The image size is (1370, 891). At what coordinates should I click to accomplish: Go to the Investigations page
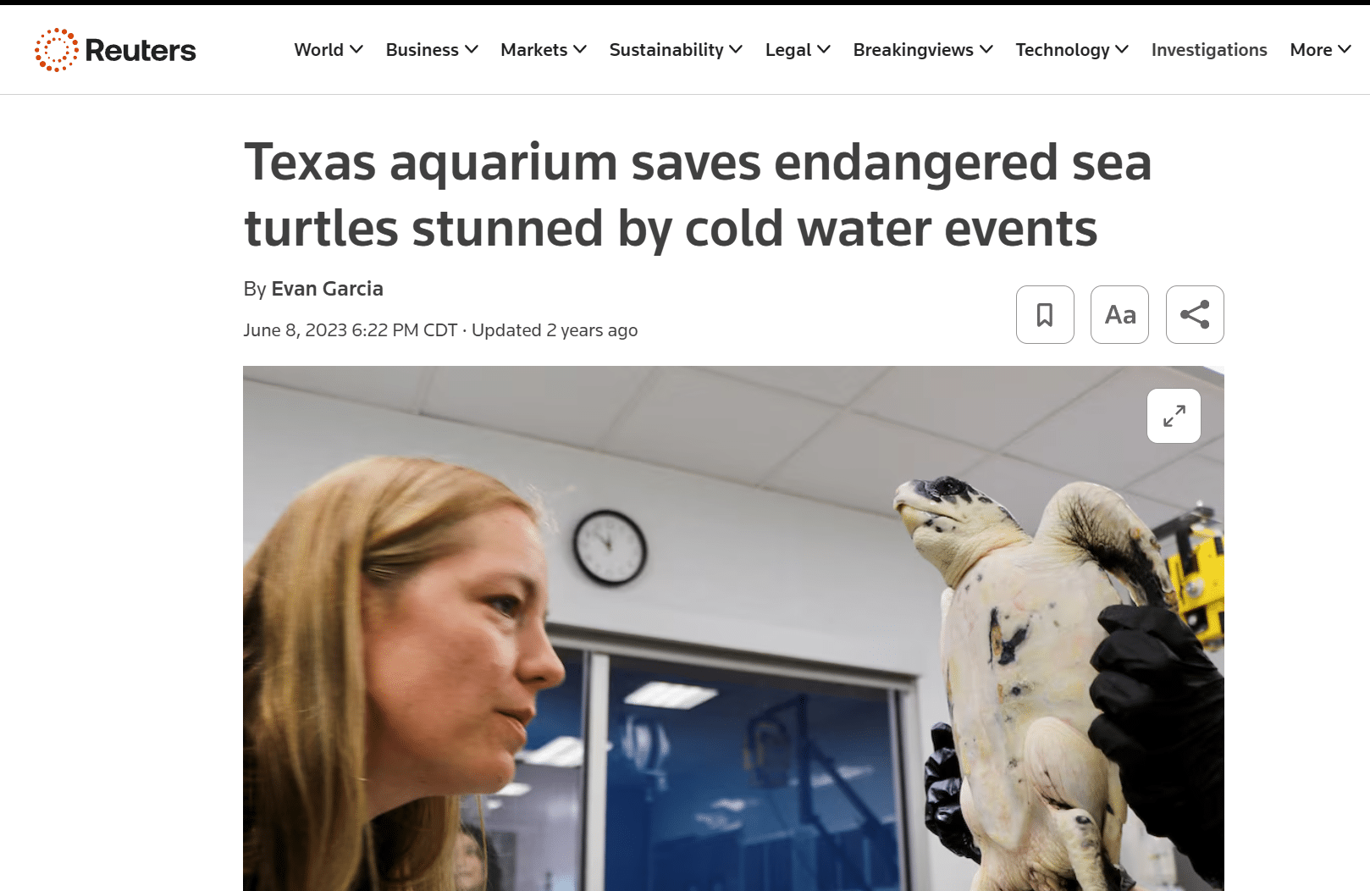(x=1209, y=50)
